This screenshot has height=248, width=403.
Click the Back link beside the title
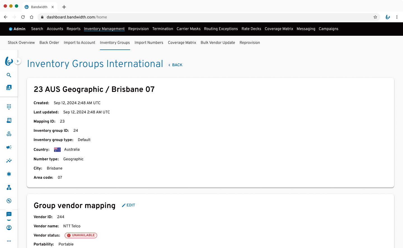click(x=175, y=65)
